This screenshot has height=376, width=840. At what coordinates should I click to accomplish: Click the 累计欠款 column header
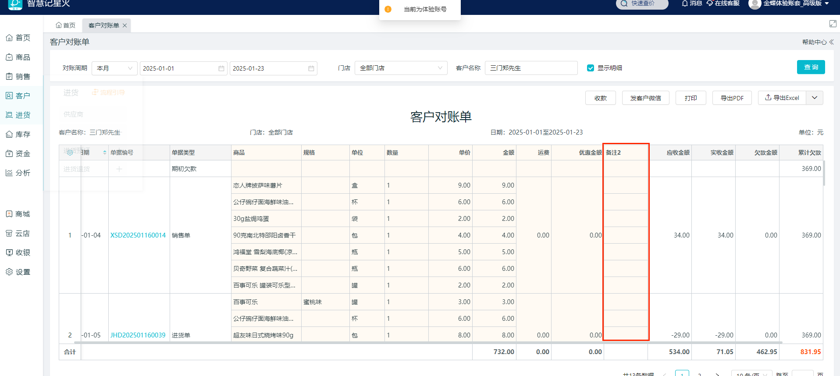[801, 153]
